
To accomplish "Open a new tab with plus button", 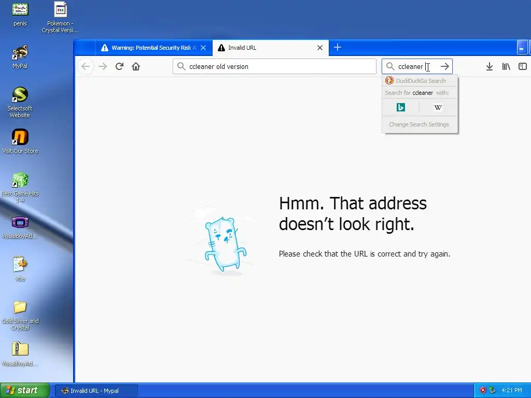I will tap(337, 47).
